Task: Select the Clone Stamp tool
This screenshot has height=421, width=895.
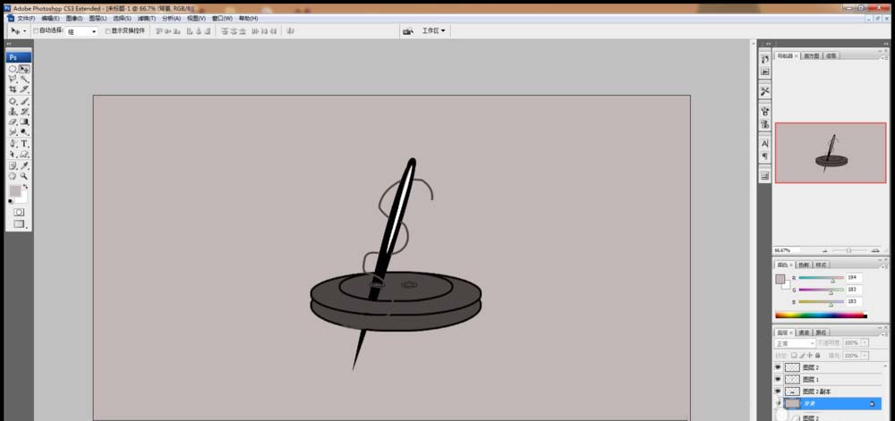Action: pos(12,111)
